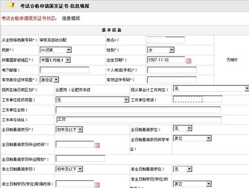This screenshot has height=188, width=249.
Task: Click the yellow folder icon in header
Action: tap(11, 5)
